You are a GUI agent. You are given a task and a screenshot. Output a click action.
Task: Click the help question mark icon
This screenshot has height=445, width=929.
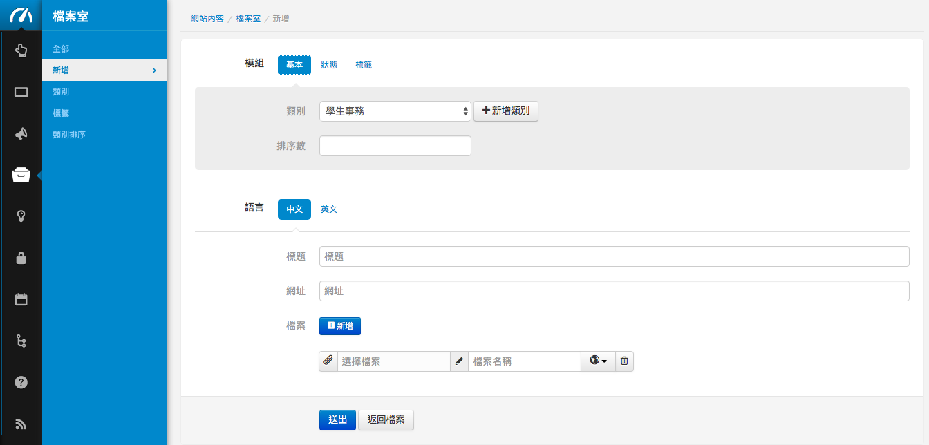tap(21, 382)
